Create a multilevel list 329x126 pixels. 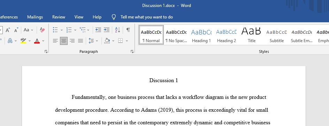(83, 30)
